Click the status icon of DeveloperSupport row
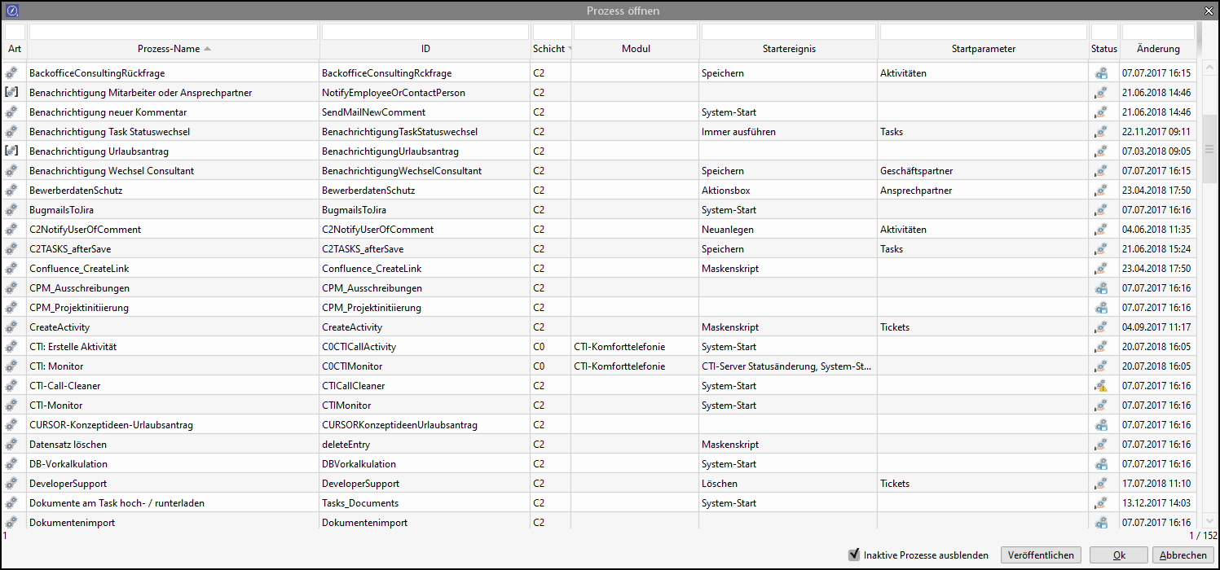This screenshot has height=570, width=1220. 1101,484
